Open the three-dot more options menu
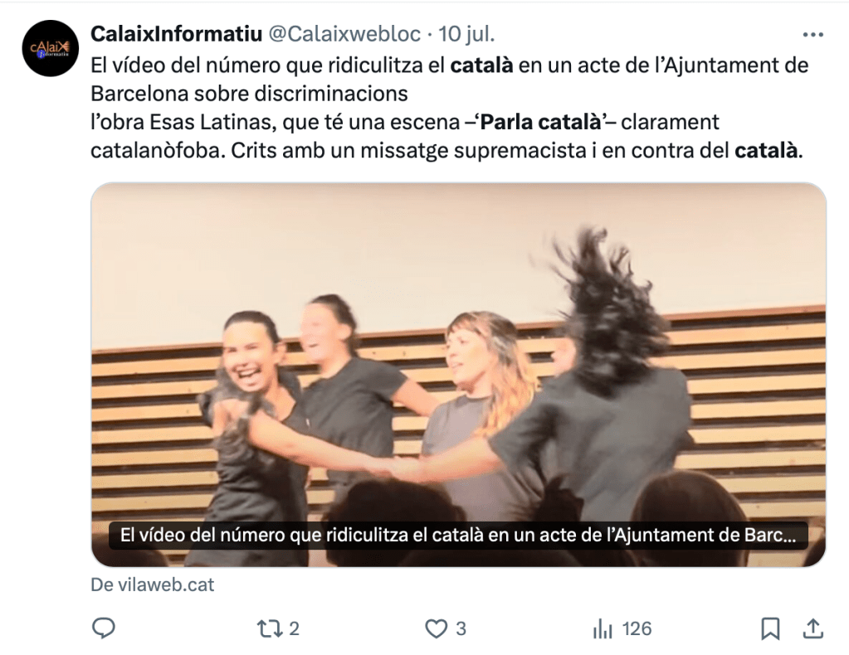Viewport: 849px width, 655px height. [x=812, y=35]
